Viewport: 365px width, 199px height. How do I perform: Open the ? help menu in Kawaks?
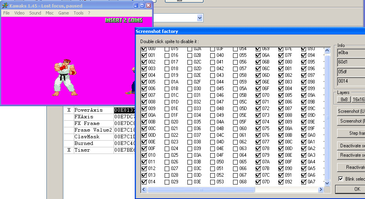tap(89, 13)
